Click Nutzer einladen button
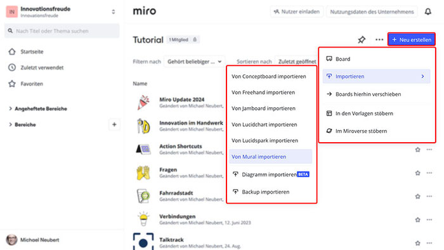 pyautogui.click(x=296, y=11)
